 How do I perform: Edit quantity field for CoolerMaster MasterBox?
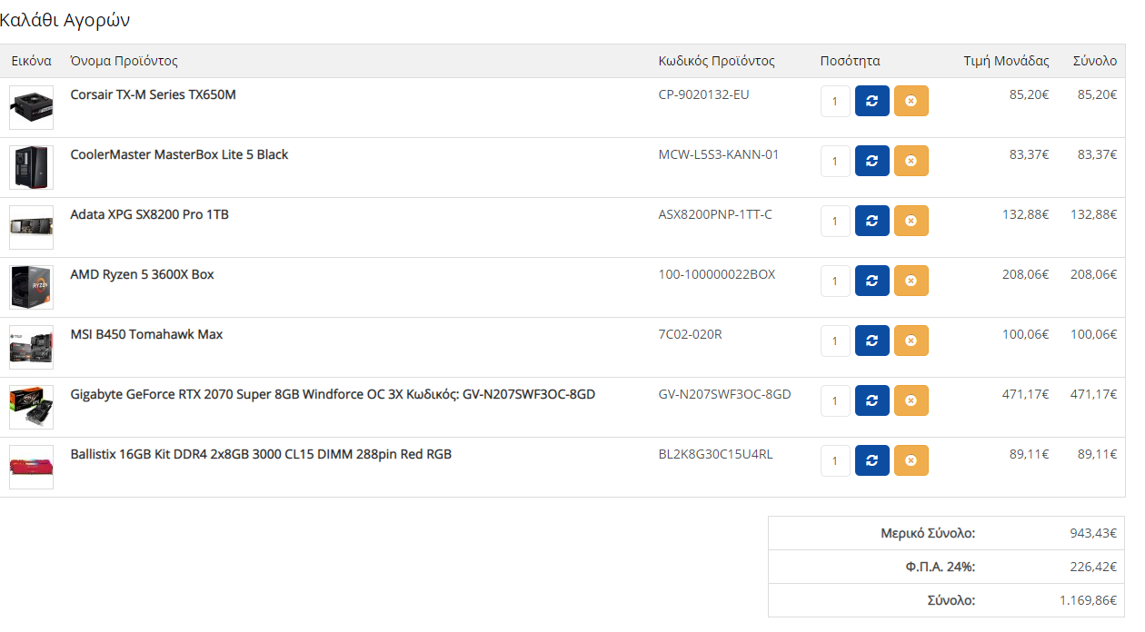pyautogui.click(x=835, y=161)
